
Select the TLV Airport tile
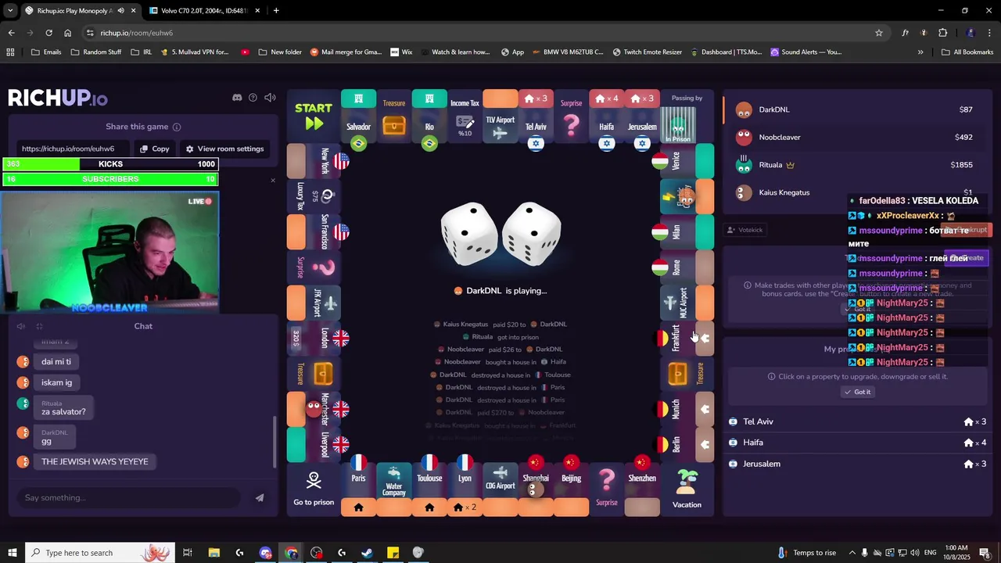click(x=500, y=117)
